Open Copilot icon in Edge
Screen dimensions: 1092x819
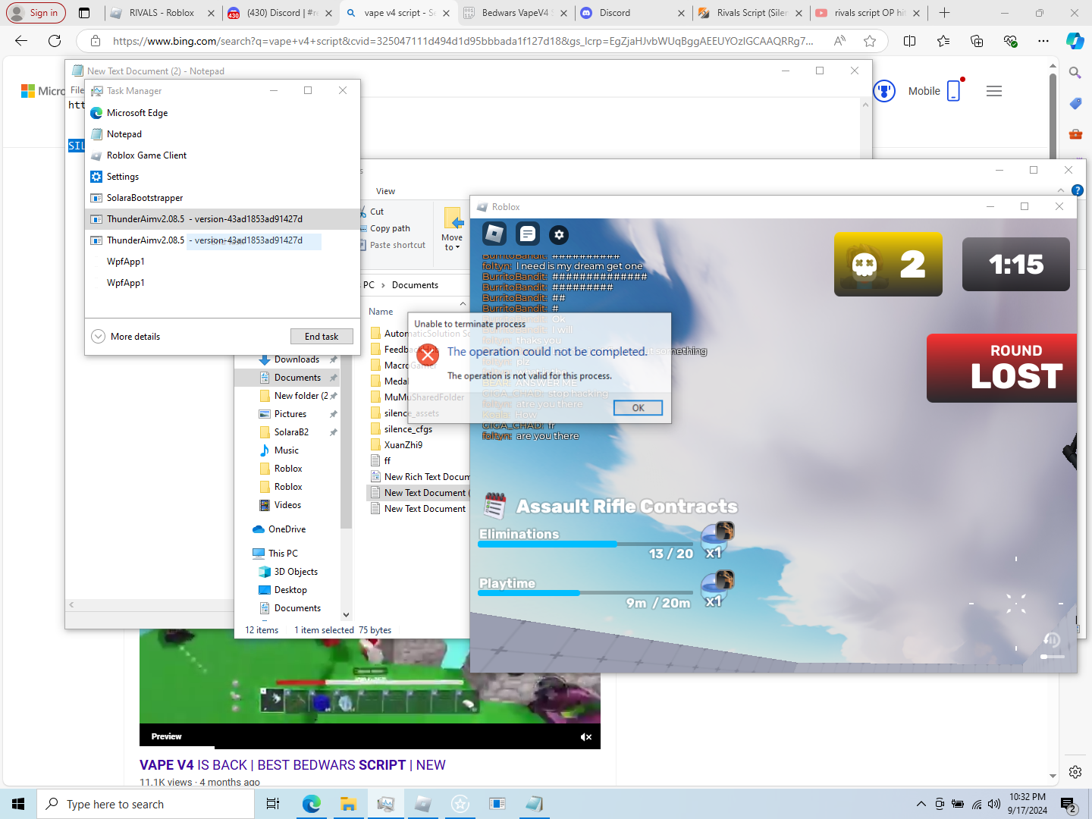(1075, 41)
